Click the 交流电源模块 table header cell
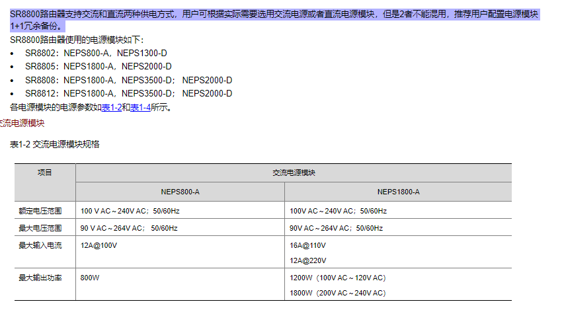The width and height of the screenshot is (564, 312). tap(294, 173)
